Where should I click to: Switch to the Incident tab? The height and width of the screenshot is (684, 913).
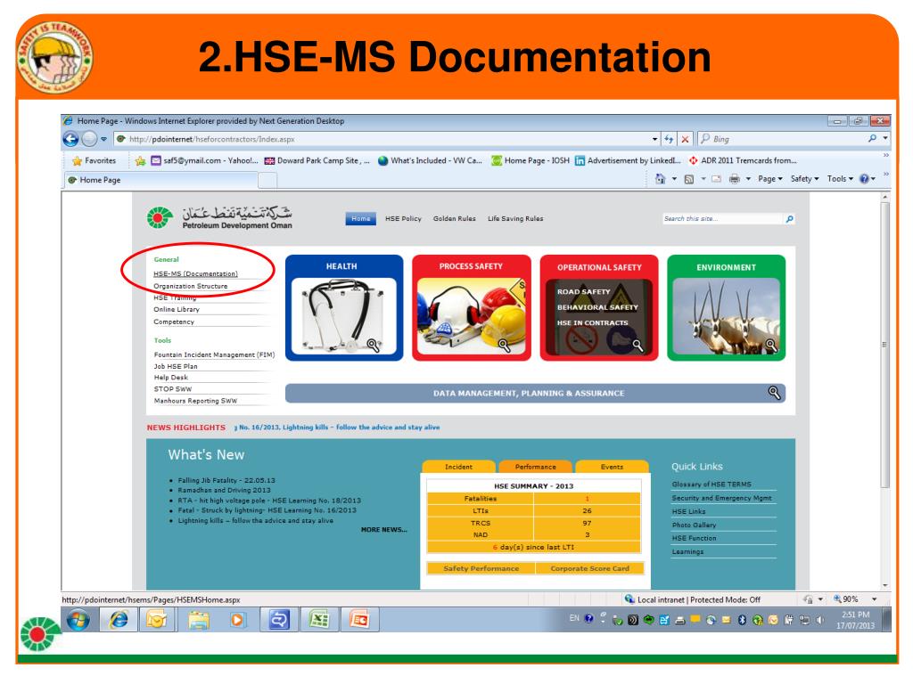coord(459,467)
